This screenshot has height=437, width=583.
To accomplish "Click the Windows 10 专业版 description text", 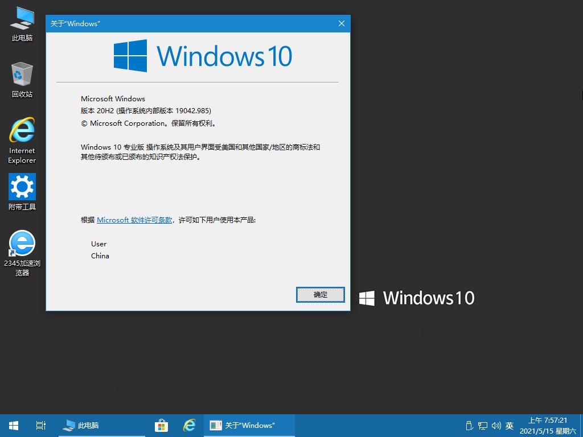I will tap(200, 152).
